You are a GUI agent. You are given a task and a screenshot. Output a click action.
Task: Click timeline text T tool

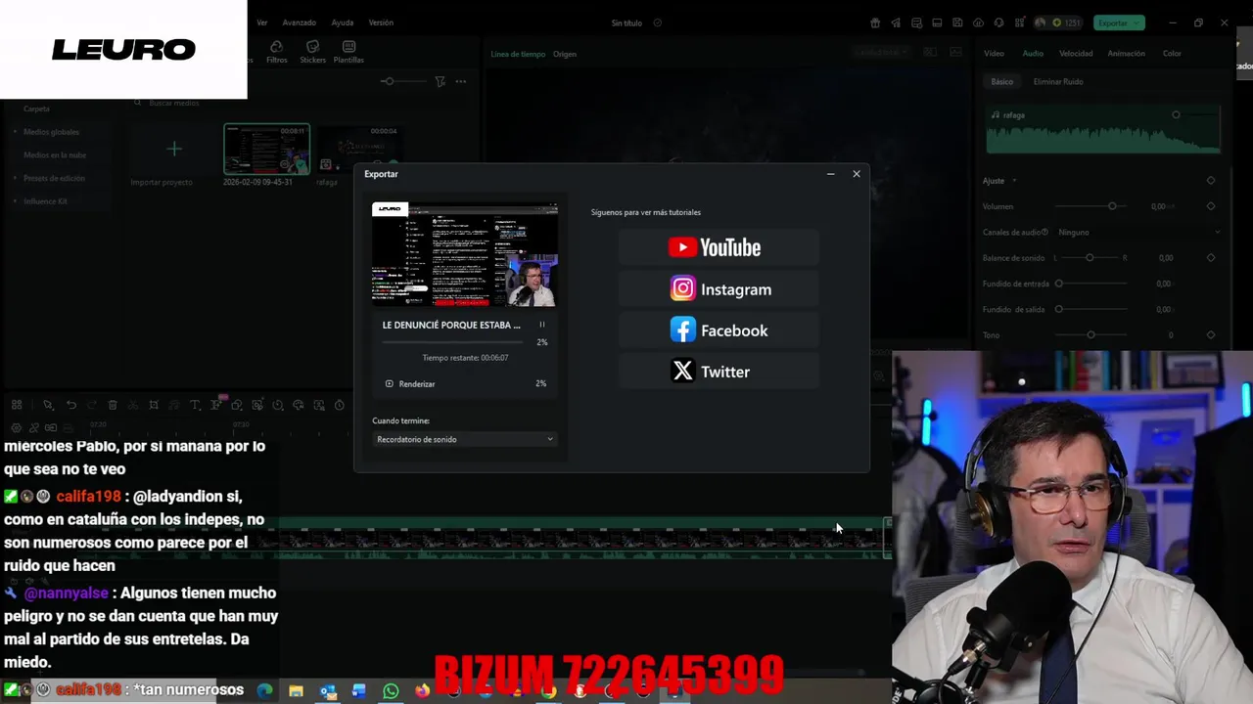coord(195,405)
